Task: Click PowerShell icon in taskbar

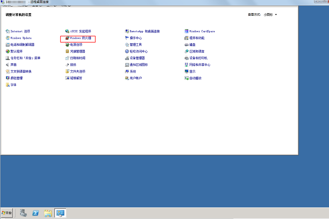Action: 36,213
